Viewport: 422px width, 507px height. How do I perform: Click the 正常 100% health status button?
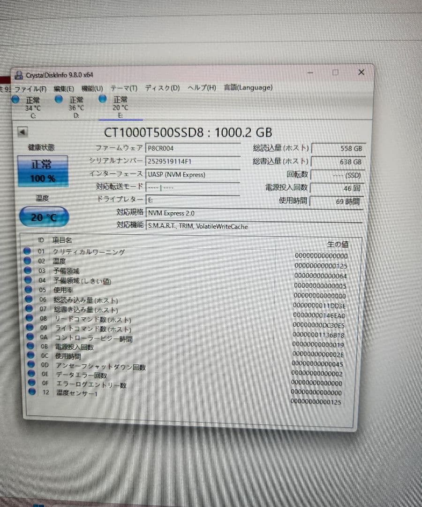(43, 171)
